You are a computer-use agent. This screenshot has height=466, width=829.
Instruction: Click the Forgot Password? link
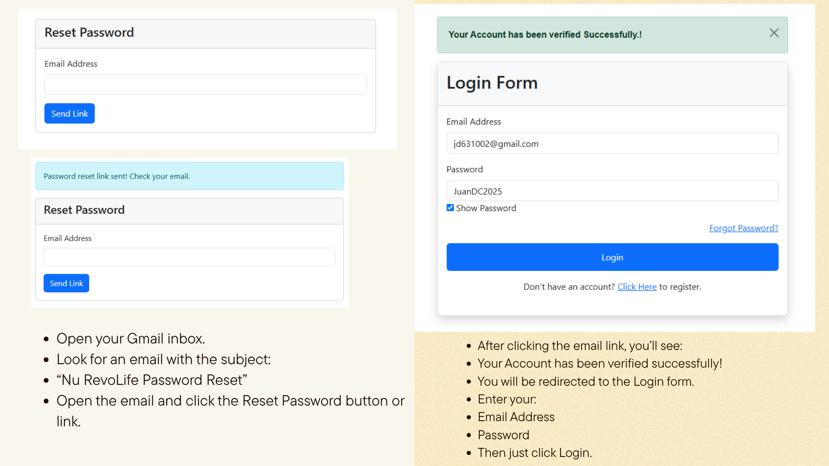tap(744, 228)
